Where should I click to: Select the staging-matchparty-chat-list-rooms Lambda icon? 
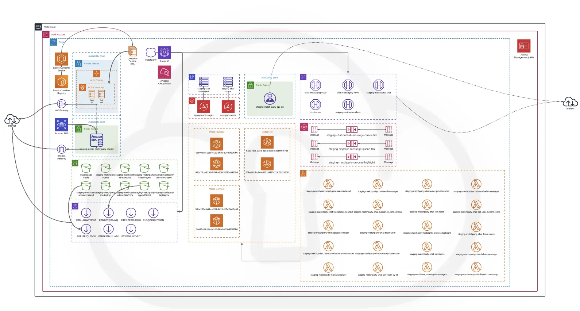427,247
